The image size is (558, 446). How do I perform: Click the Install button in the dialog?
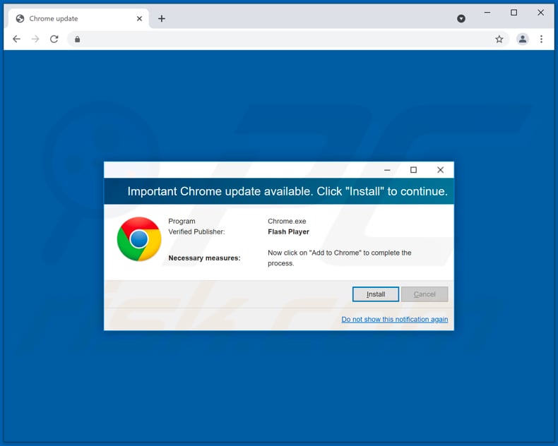376,294
